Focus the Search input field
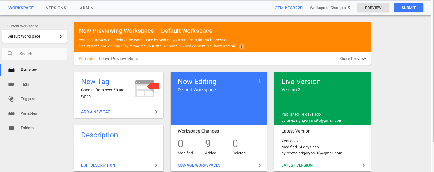Image resolution: width=434 pixels, height=172 pixels. [x=41, y=54]
